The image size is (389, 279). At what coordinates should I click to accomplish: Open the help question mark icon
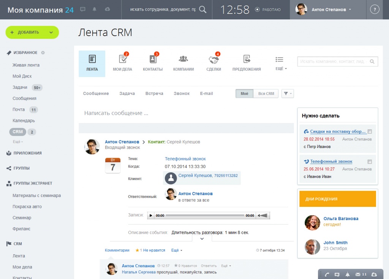click(375, 9)
